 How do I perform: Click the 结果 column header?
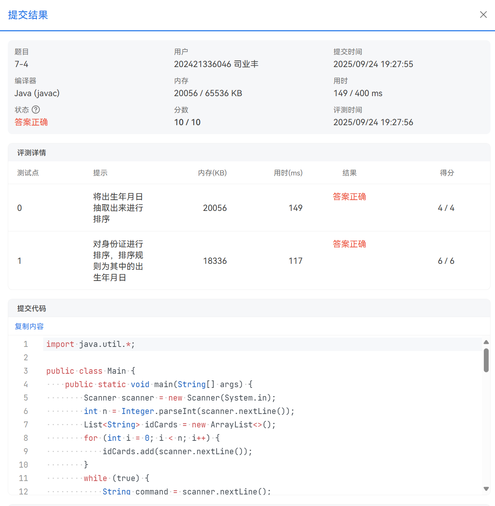coord(349,173)
